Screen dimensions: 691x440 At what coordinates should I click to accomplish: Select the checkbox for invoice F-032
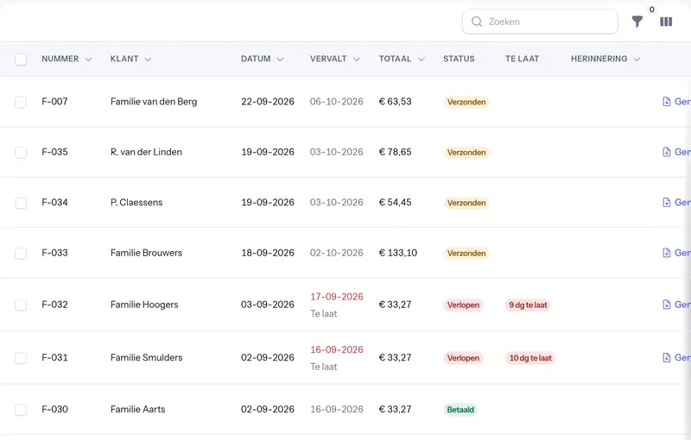[x=21, y=305]
